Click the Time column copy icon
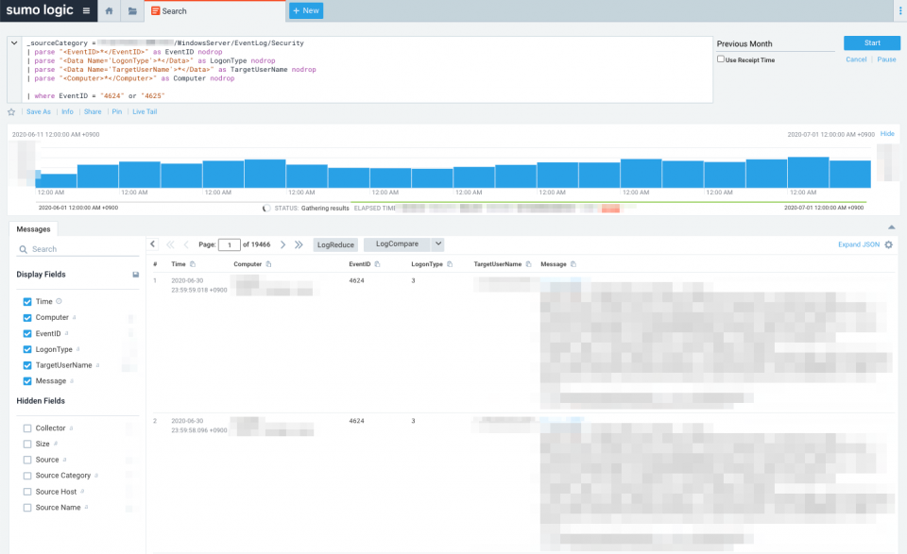Screen dimensions: 907x554 pyautogui.click(x=193, y=264)
